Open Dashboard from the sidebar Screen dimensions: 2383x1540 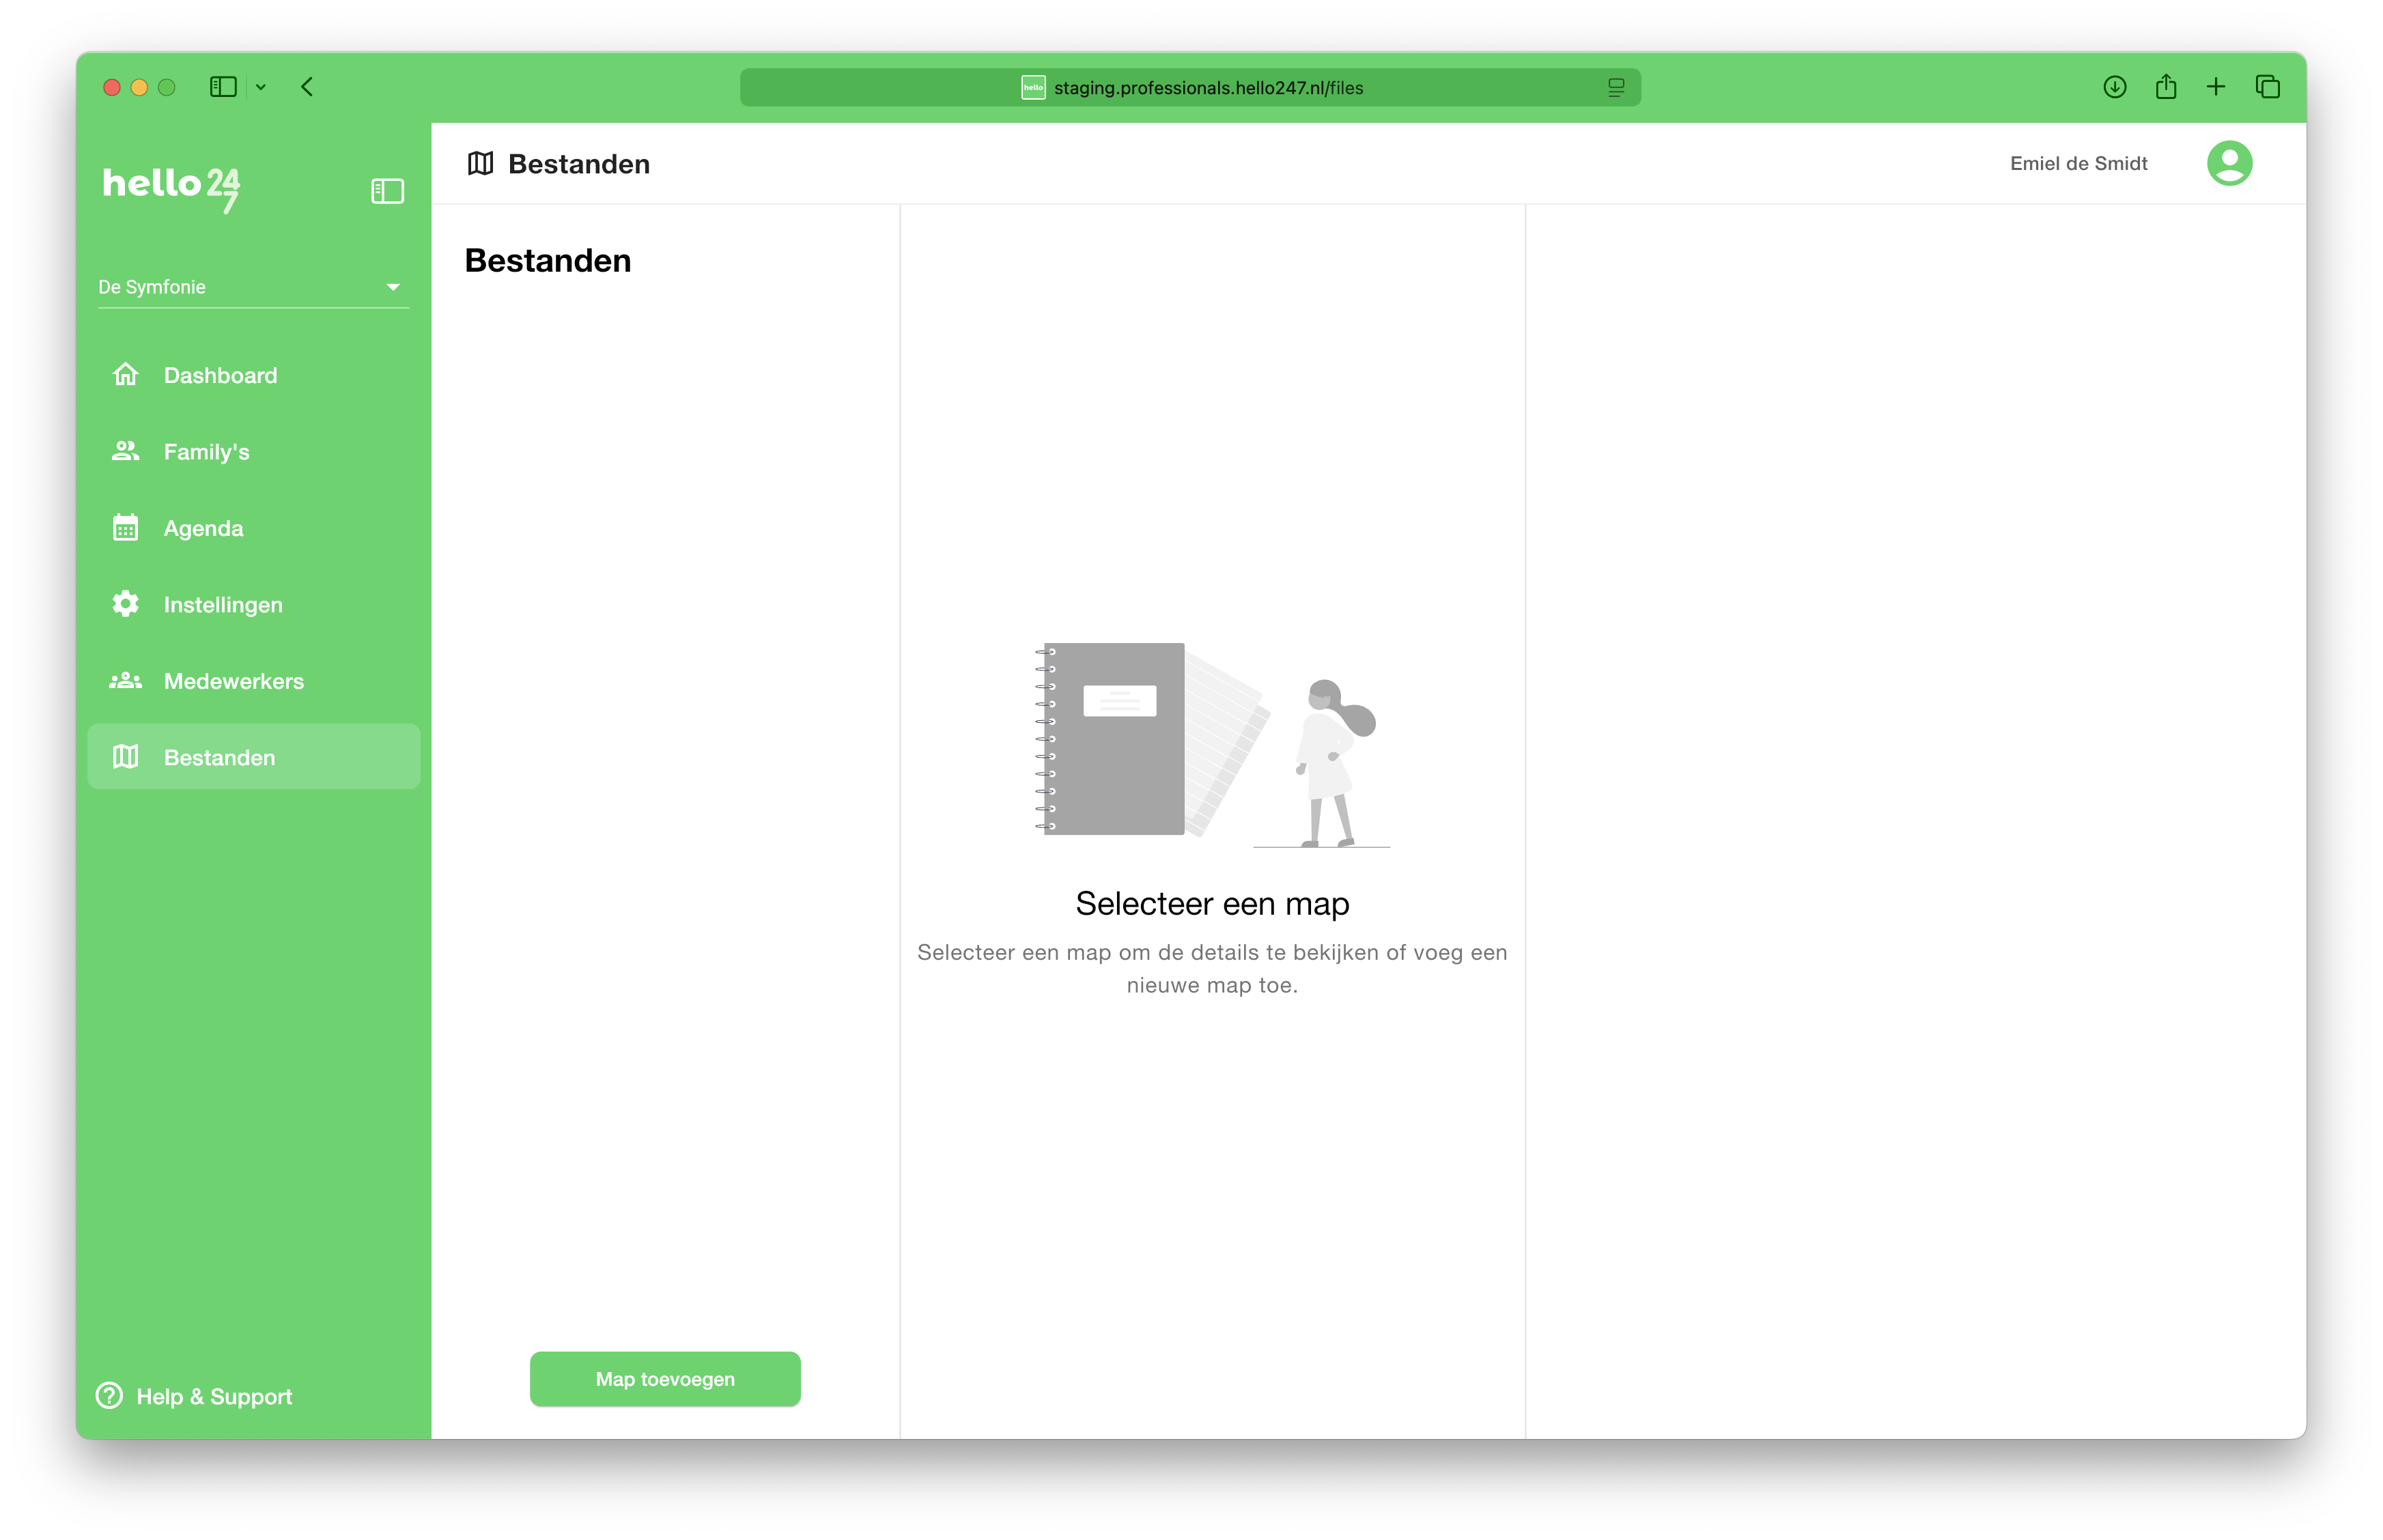[x=220, y=375]
